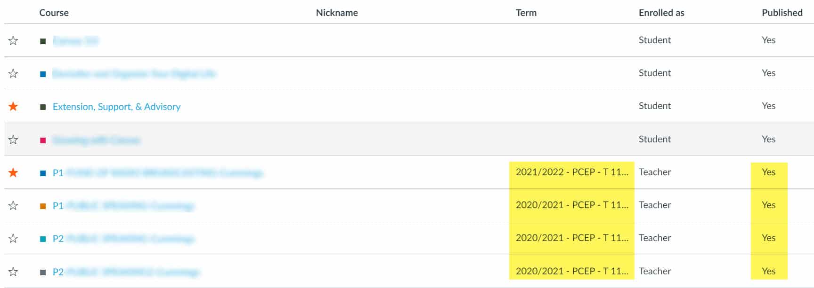The image size is (814, 288).
Task: Star the first course in the list
Action: click(x=13, y=40)
